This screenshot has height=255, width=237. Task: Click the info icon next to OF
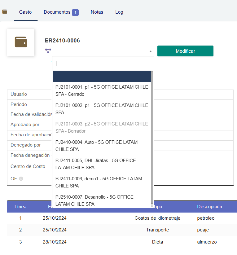pyautogui.click(x=21, y=179)
